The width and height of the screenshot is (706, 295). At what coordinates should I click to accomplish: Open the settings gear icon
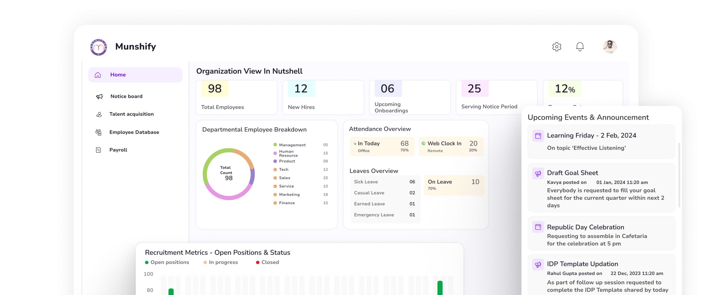point(557,47)
